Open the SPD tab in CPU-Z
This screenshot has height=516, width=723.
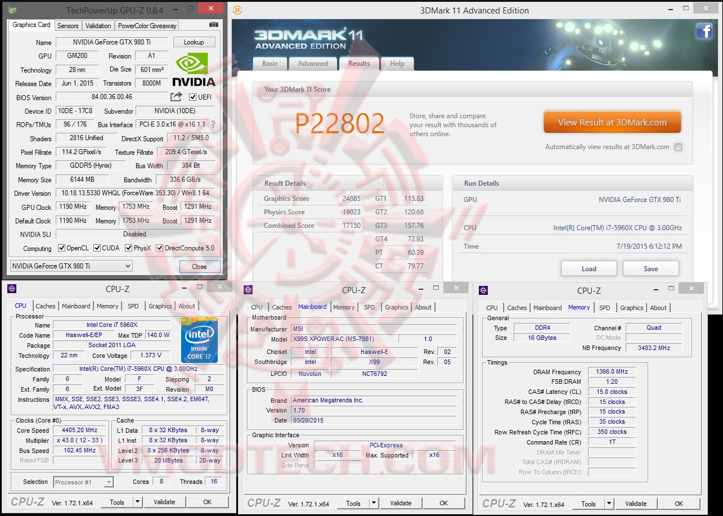point(134,306)
